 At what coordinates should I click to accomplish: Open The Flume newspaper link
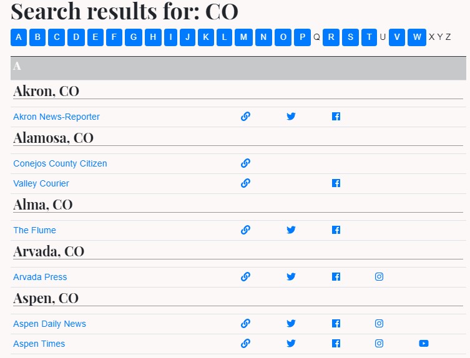click(34, 230)
